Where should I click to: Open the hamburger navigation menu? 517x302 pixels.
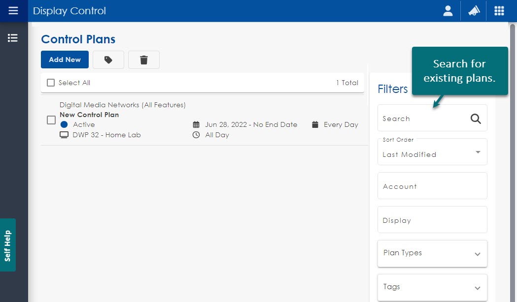click(13, 10)
